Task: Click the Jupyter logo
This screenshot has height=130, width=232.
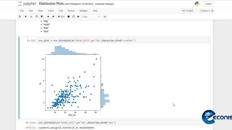Action: [27, 4]
